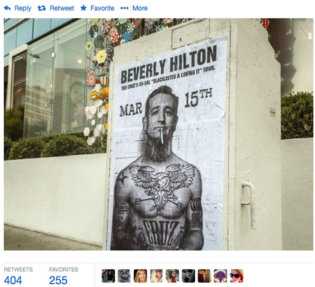This screenshot has height=287, width=315.
Task: View the 255 favorites count
Action: coord(58,280)
